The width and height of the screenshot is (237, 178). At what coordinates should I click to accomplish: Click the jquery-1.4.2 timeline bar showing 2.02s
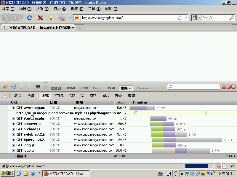click(187, 140)
